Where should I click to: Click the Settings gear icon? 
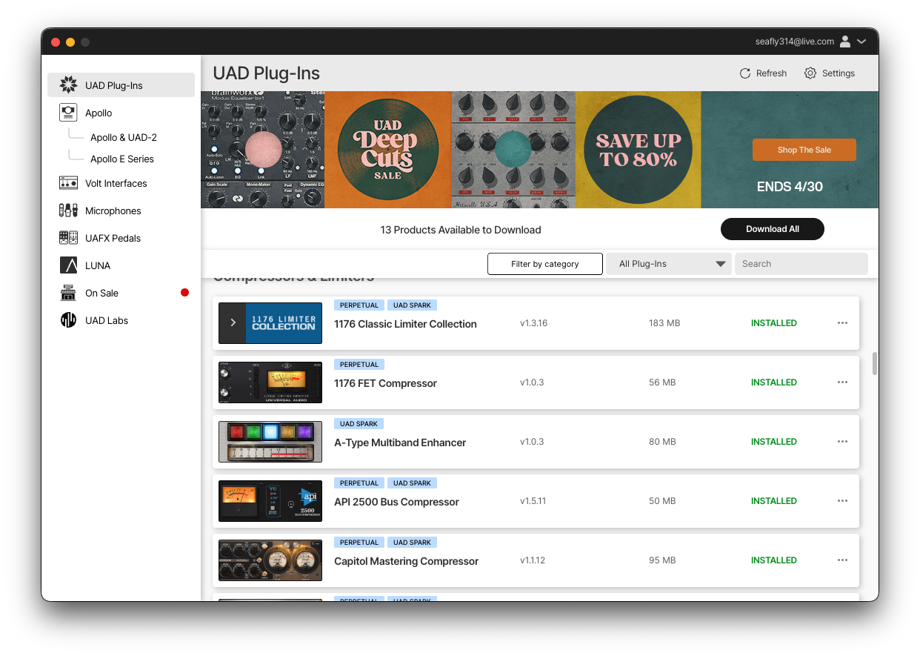pos(810,73)
